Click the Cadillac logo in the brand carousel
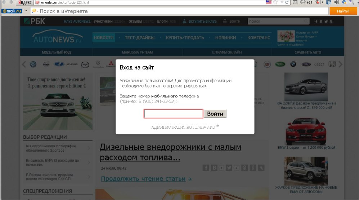 pyautogui.click(x=267, y=65)
